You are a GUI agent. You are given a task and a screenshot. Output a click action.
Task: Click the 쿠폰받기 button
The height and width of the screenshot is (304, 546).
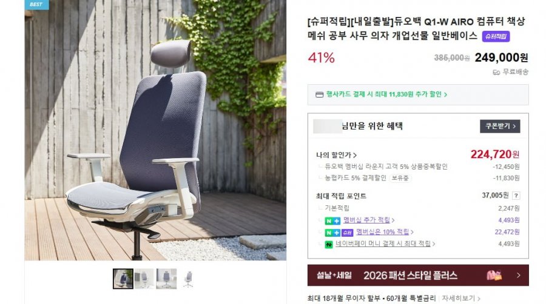click(500, 126)
